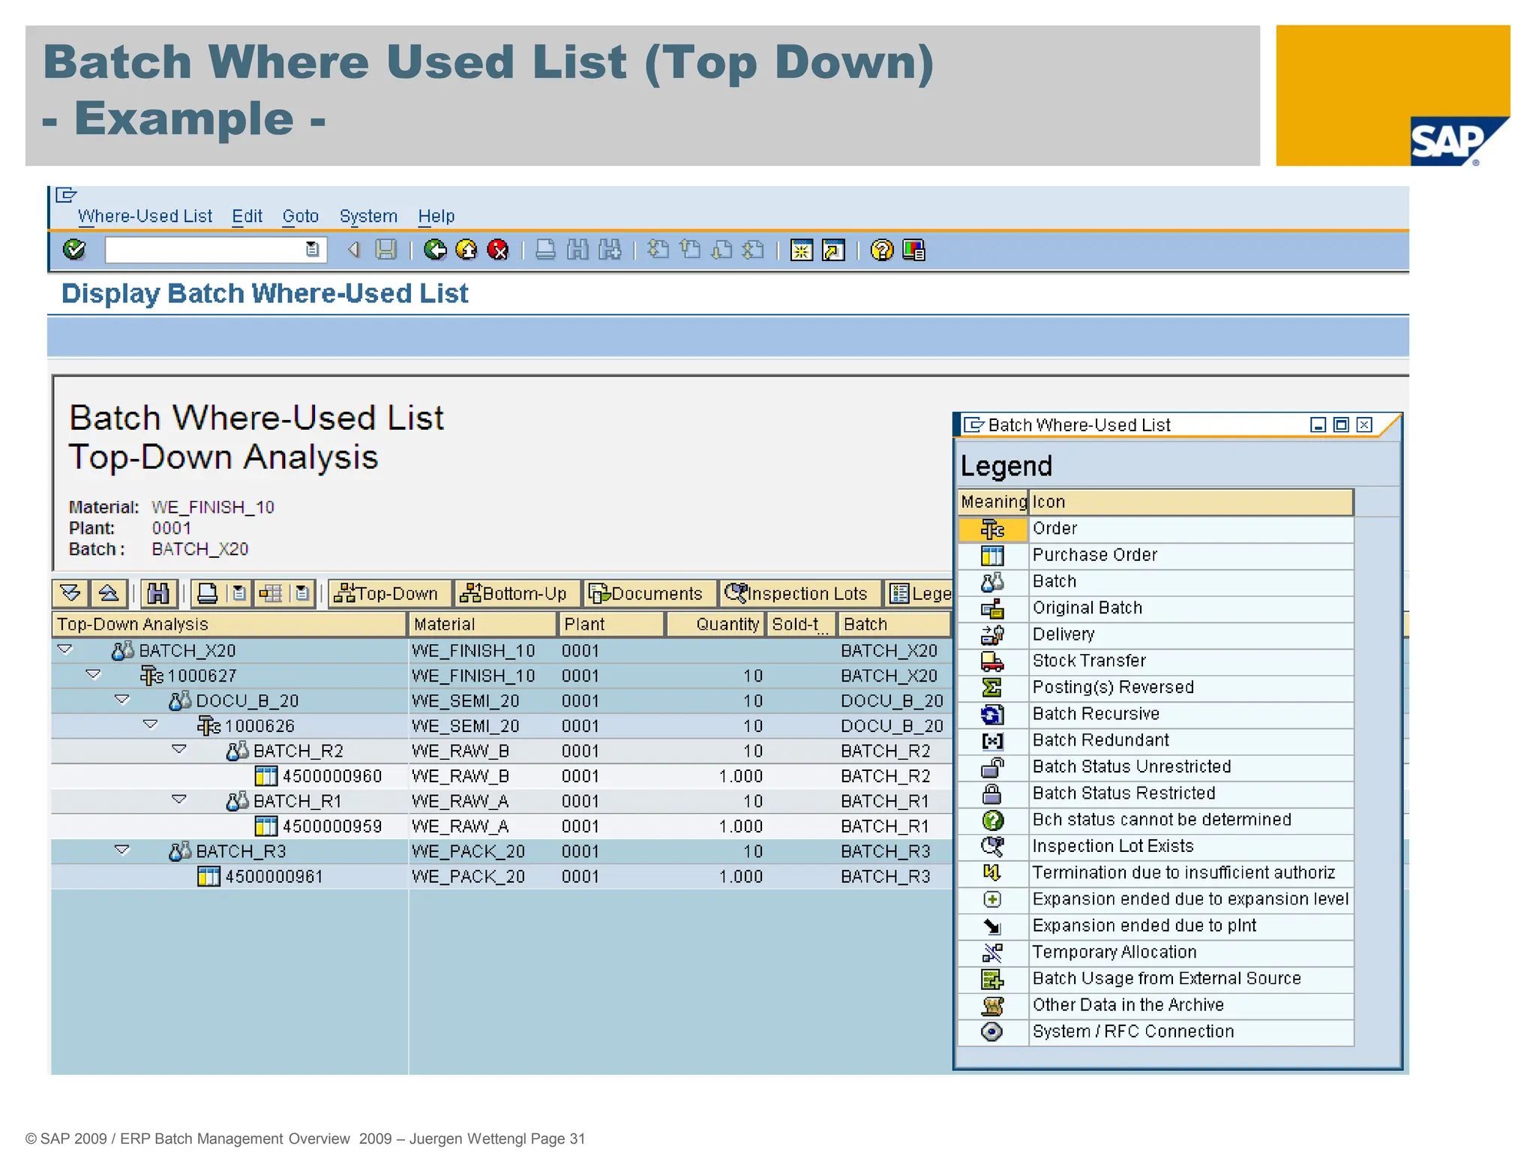Collapse the BATCH_R1 node
1536x1152 pixels.
[x=179, y=799]
